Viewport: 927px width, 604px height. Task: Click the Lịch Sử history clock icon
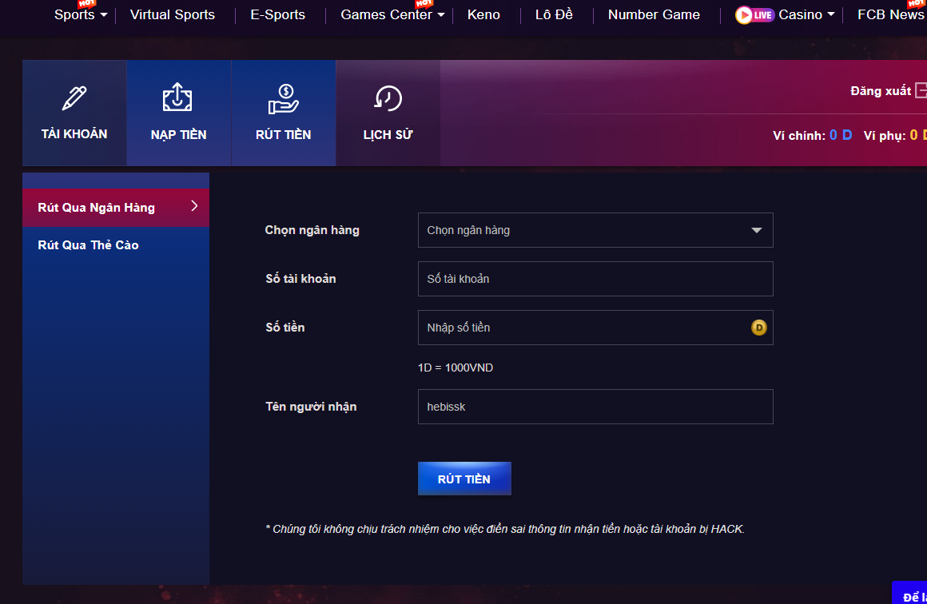(x=388, y=98)
